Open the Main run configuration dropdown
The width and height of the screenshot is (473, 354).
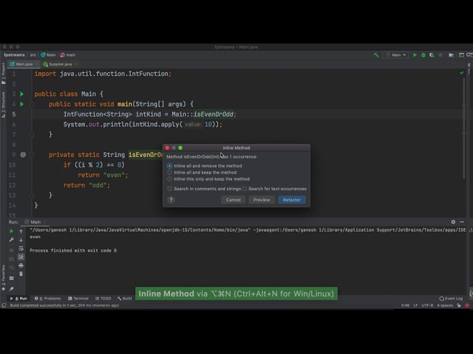[396, 55]
